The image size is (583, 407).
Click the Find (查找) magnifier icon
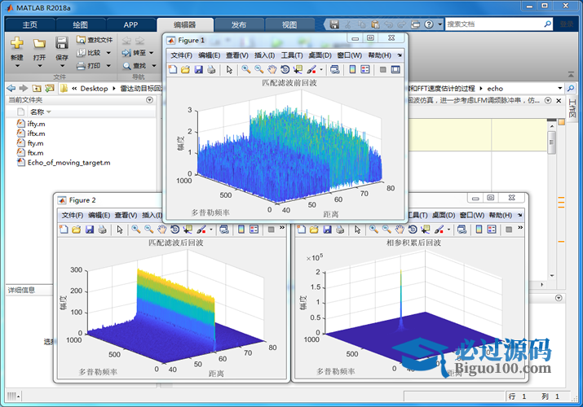tap(126, 66)
